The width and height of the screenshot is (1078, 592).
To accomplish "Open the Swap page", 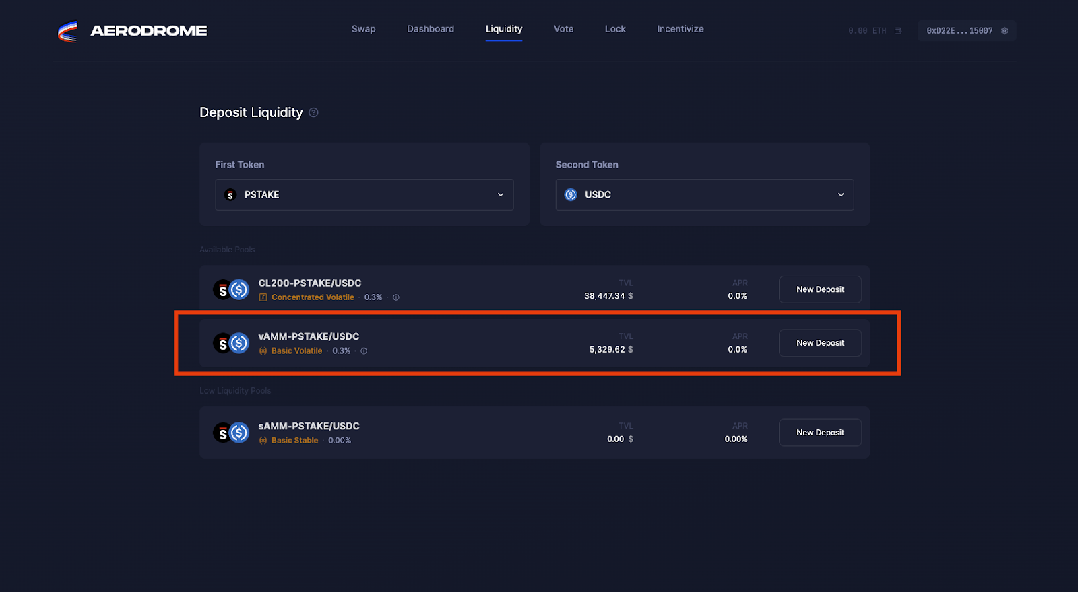I will [x=363, y=29].
